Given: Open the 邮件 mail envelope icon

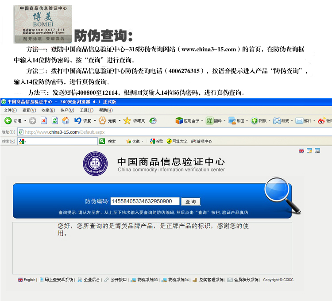Looking at the screenshot, I should (x=299, y=121).
